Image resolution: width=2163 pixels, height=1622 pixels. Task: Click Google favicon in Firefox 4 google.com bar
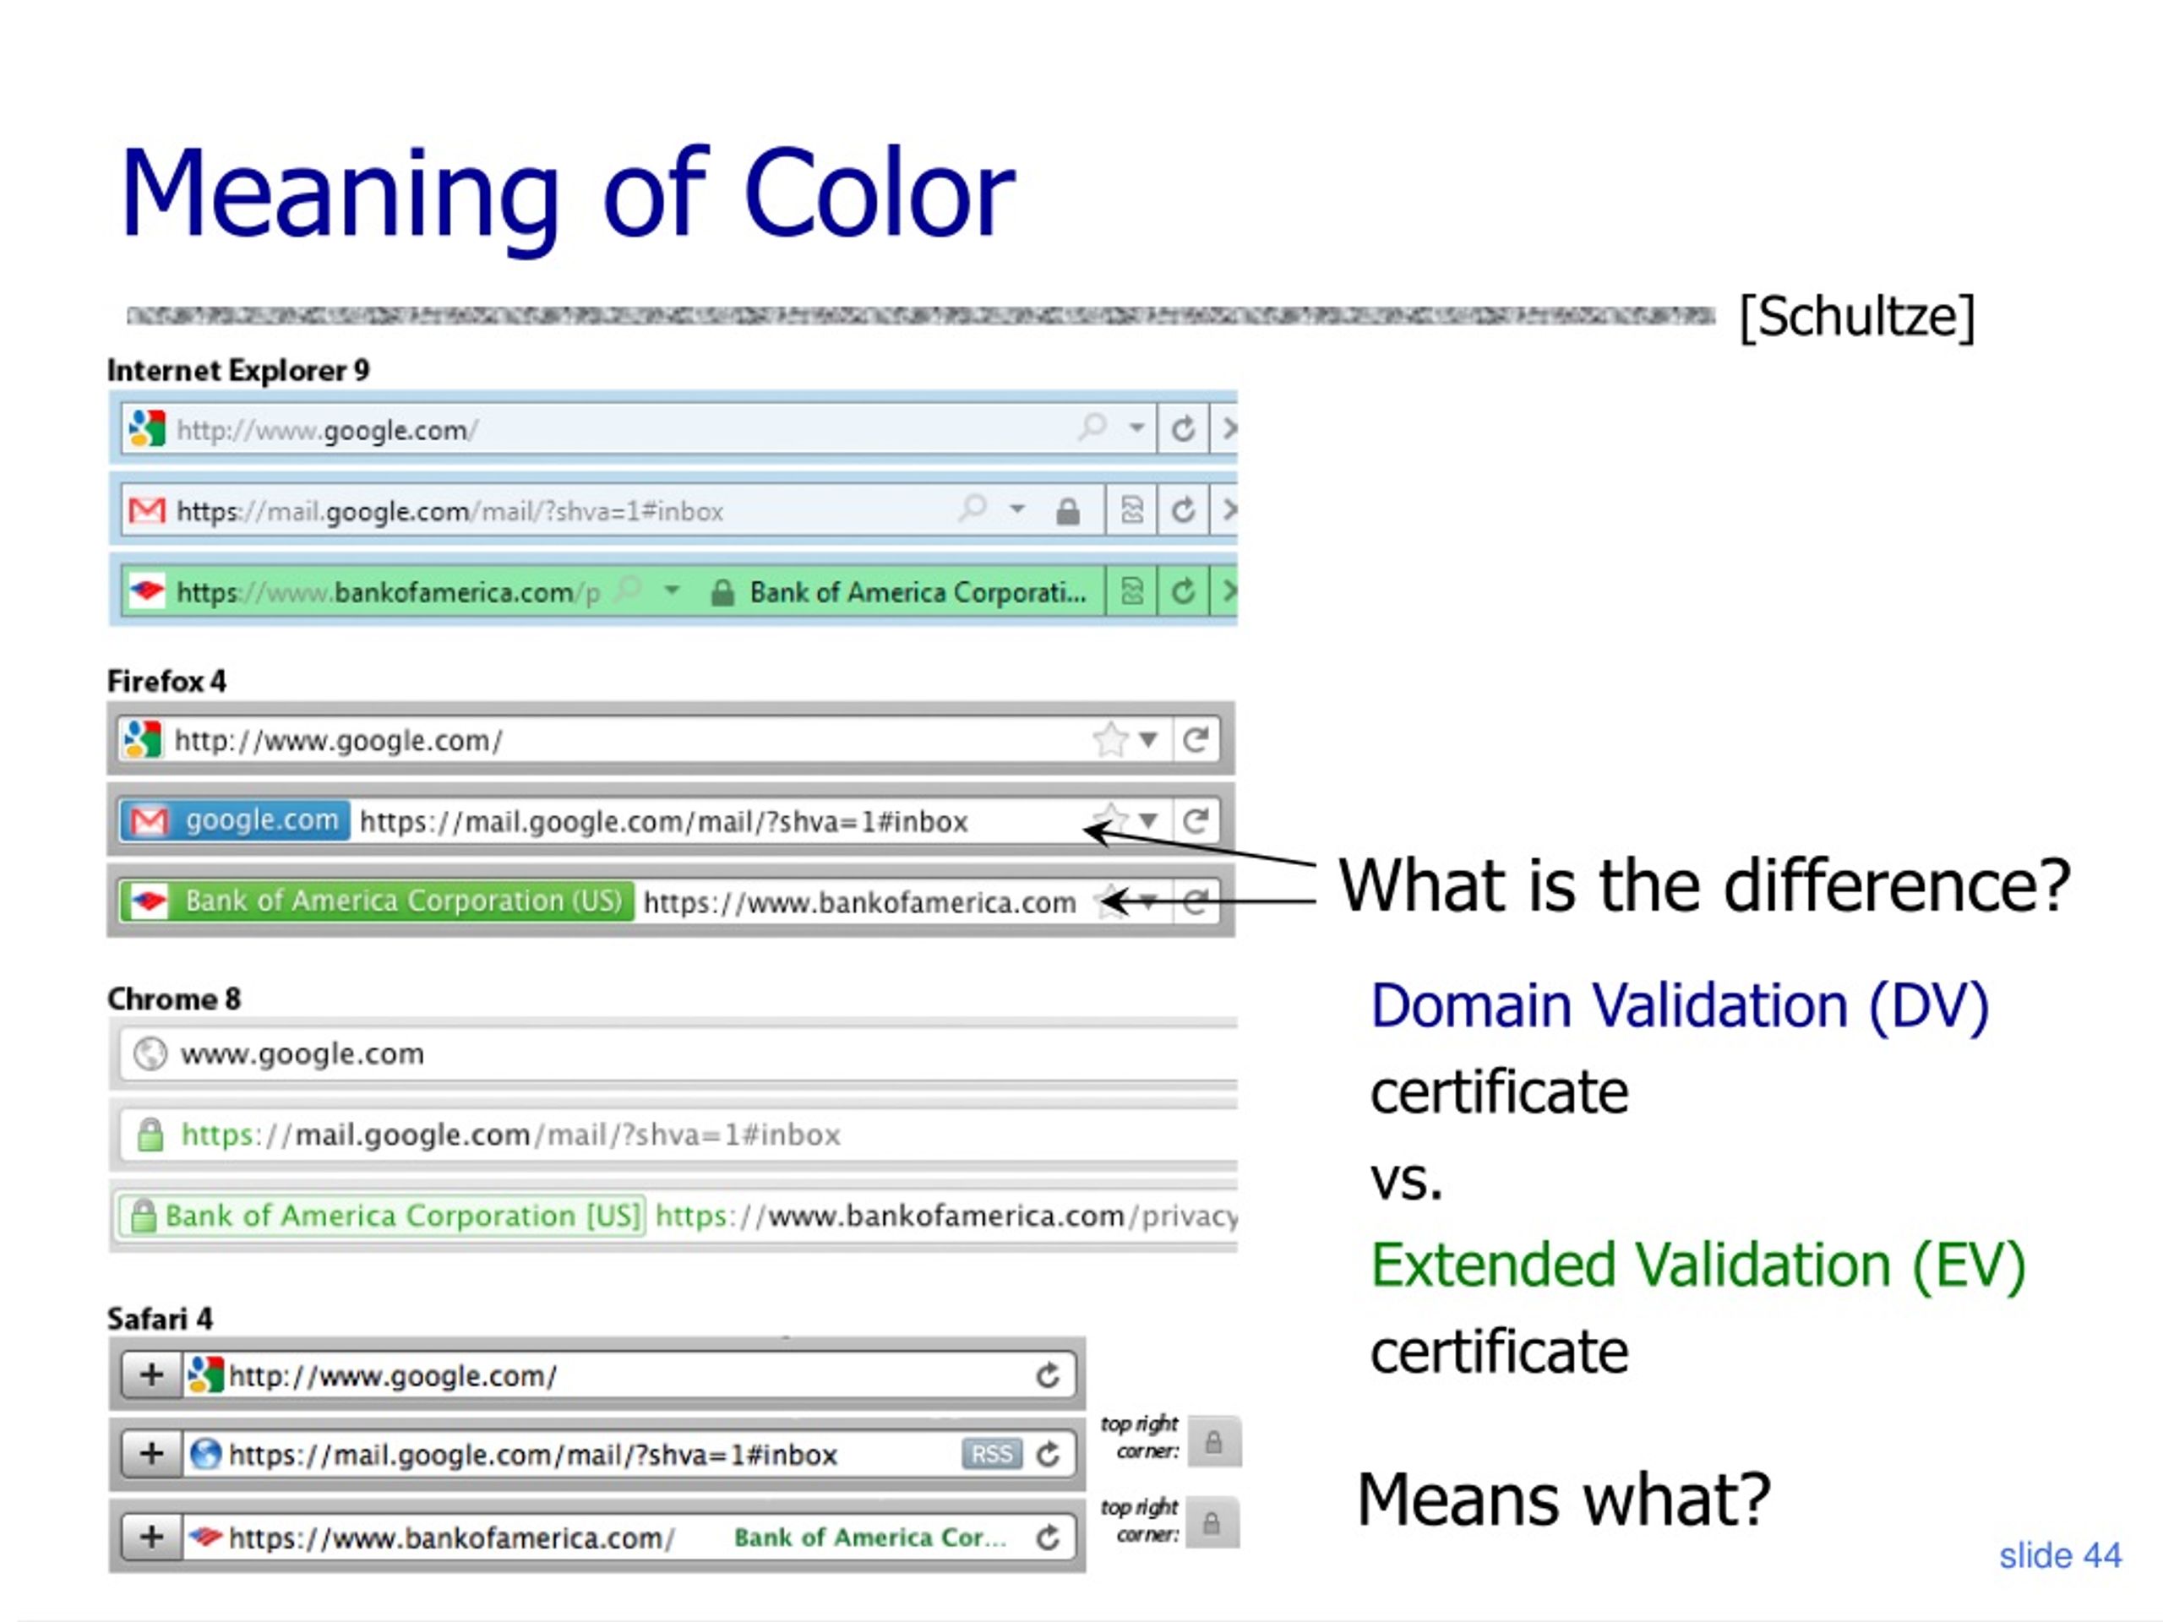pos(142,740)
